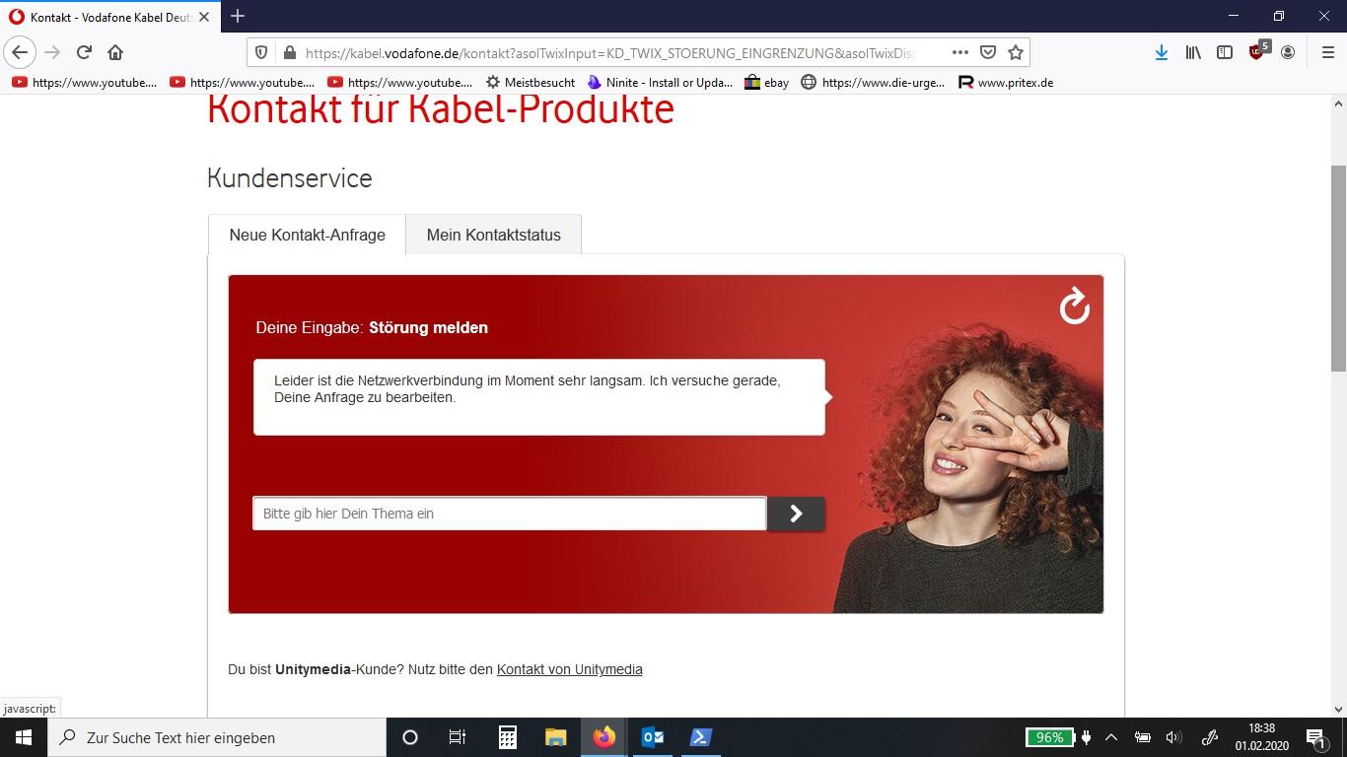Open the first YouTube bookmark
Image resolution: width=1347 pixels, height=757 pixels.
coord(84,83)
